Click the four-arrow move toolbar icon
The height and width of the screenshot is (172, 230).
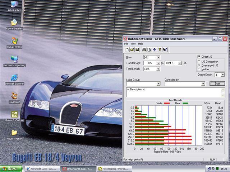155,50
